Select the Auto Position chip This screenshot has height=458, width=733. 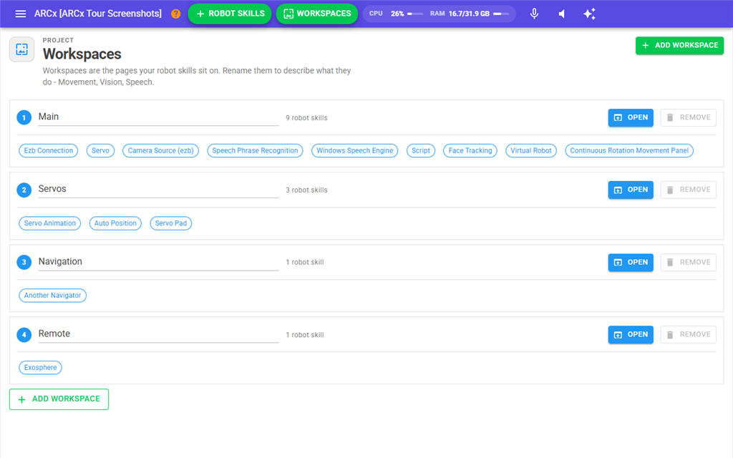115,223
